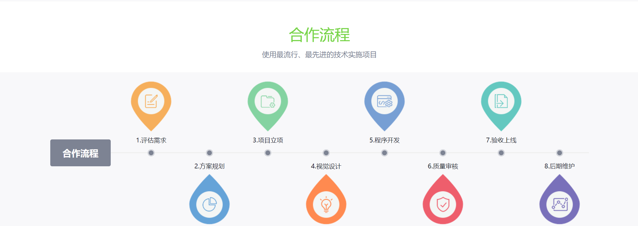Click the 1.评估需求 step label

point(151,140)
